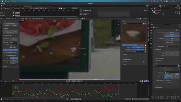Open the Match type dropdown

pos(14,44)
